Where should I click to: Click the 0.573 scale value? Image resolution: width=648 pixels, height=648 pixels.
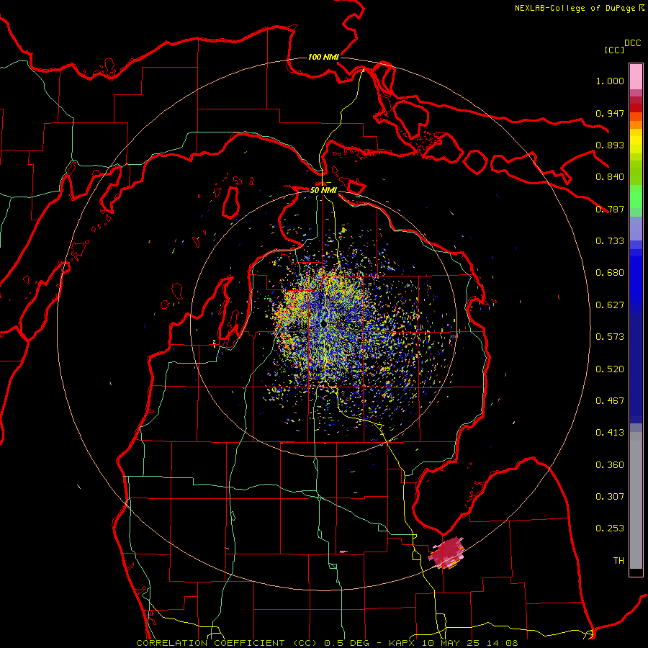[x=610, y=337]
